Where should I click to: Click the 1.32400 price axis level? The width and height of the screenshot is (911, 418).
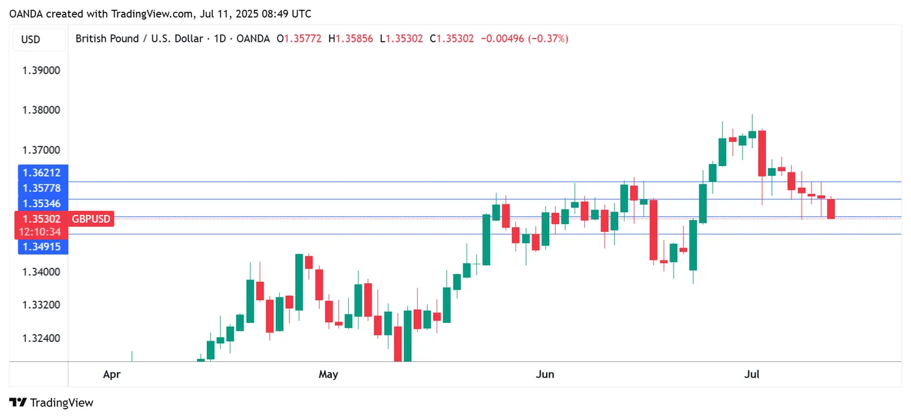click(x=41, y=338)
